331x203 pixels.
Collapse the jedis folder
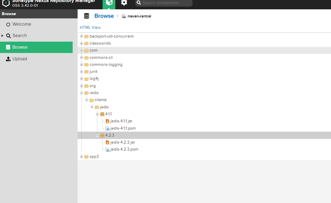tap(92, 107)
